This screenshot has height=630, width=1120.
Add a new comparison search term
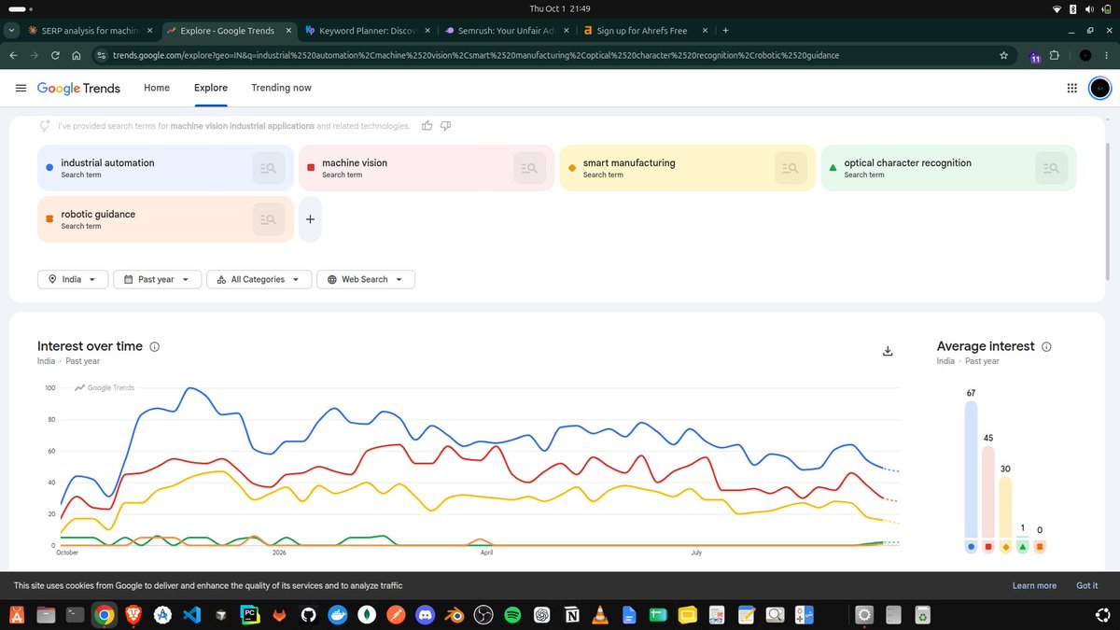pos(310,219)
